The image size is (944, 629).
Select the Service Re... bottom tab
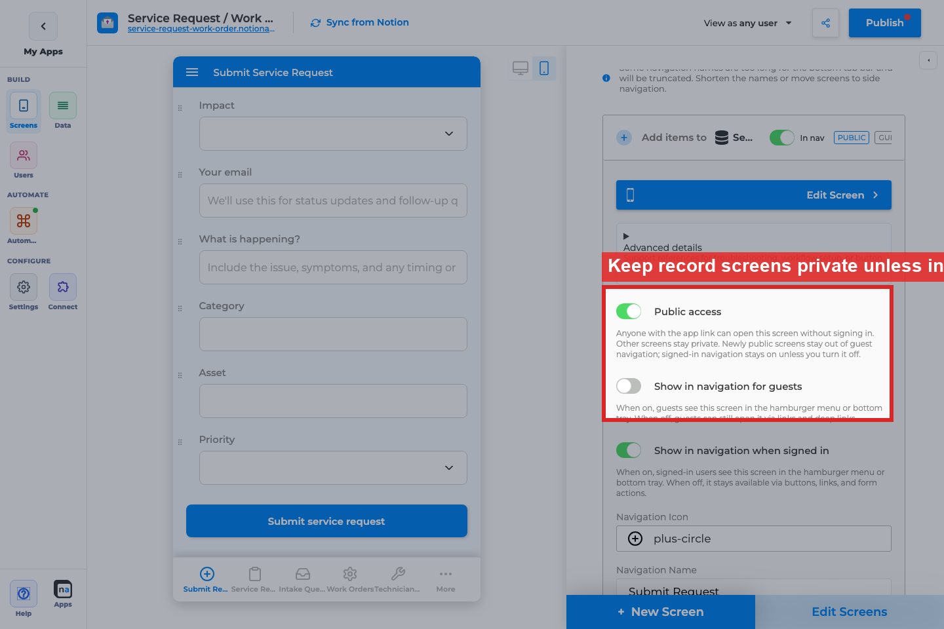(x=254, y=580)
